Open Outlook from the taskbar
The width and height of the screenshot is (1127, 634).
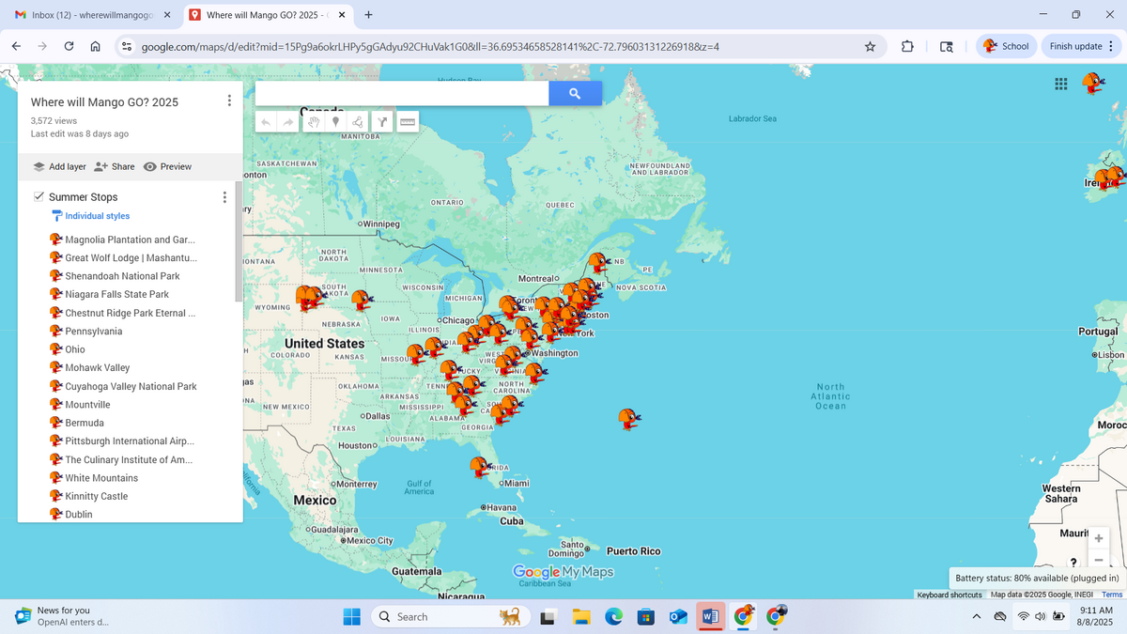click(x=678, y=617)
